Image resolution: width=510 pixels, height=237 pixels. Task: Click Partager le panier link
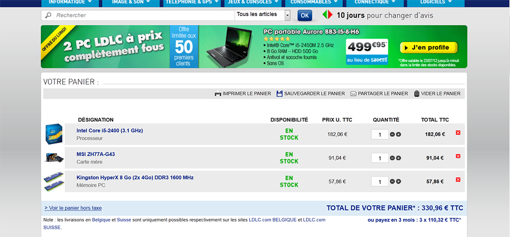383,94
